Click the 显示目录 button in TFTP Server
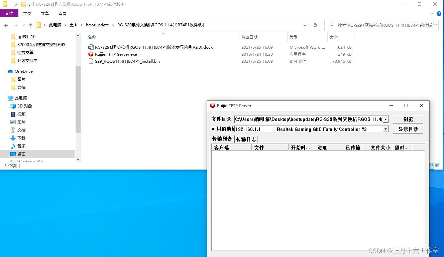The image size is (444, 257). pyautogui.click(x=408, y=129)
